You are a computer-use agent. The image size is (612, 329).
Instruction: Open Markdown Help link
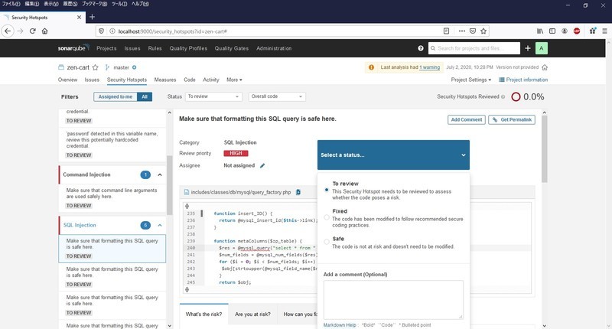tap(340, 325)
